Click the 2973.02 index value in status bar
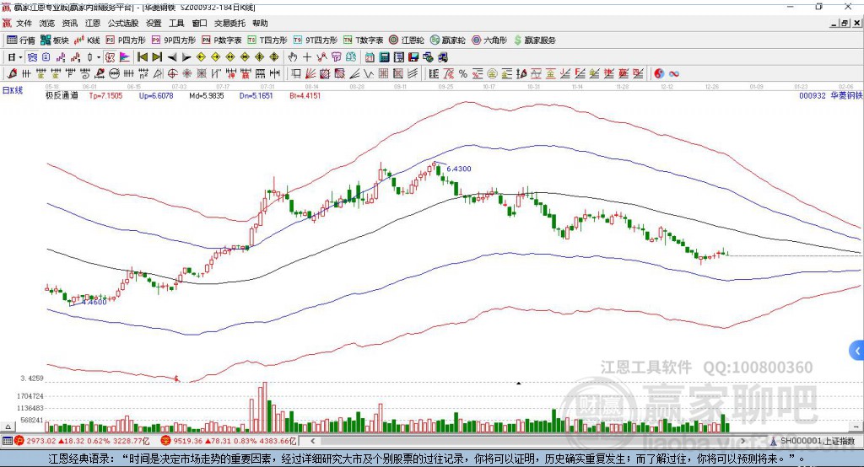 point(40,441)
